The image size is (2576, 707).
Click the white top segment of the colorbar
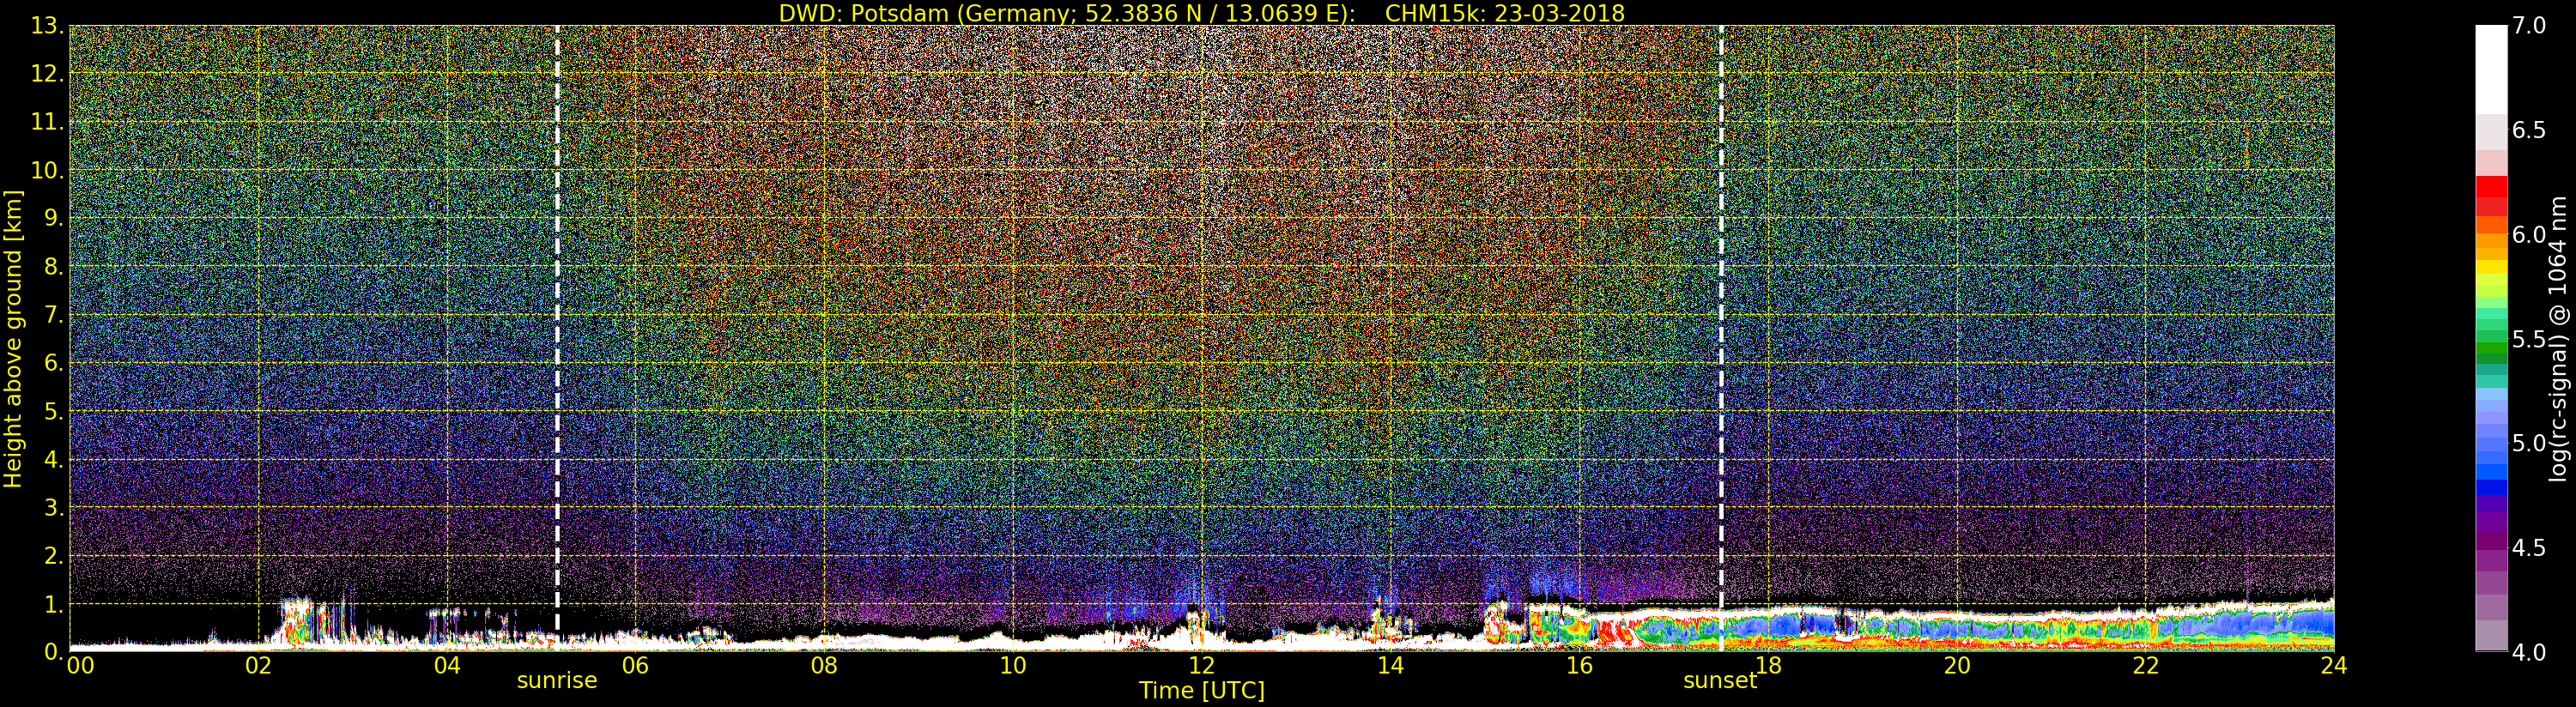2491,69
